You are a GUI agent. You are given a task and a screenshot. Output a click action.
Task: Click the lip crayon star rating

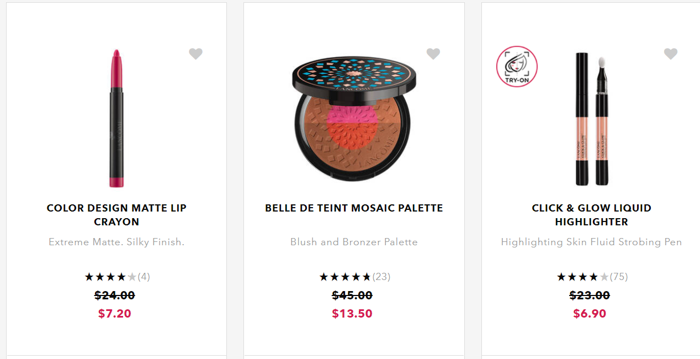(x=110, y=277)
